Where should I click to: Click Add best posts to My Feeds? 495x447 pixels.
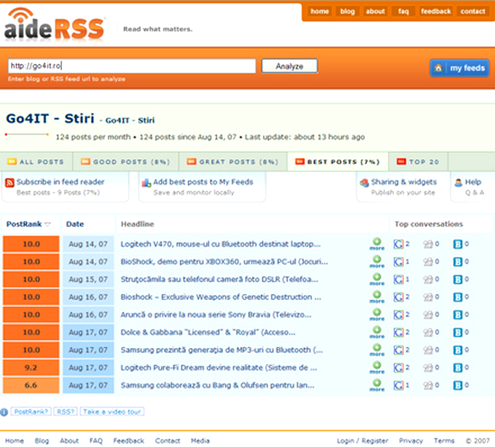pyautogui.click(x=203, y=182)
